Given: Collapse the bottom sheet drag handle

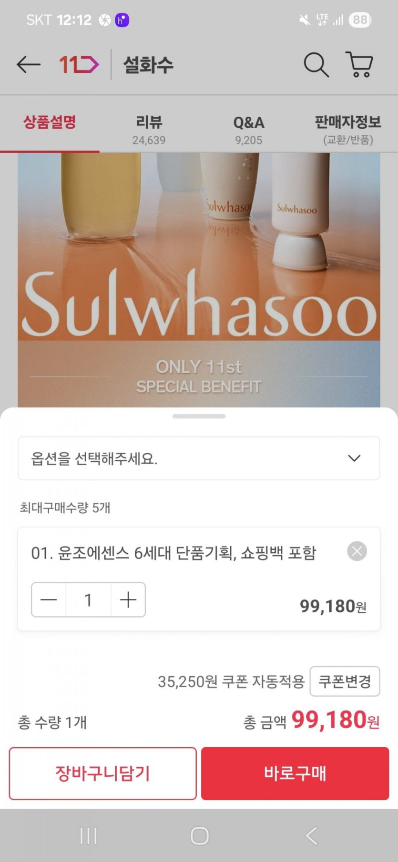Looking at the screenshot, I should point(199,416).
